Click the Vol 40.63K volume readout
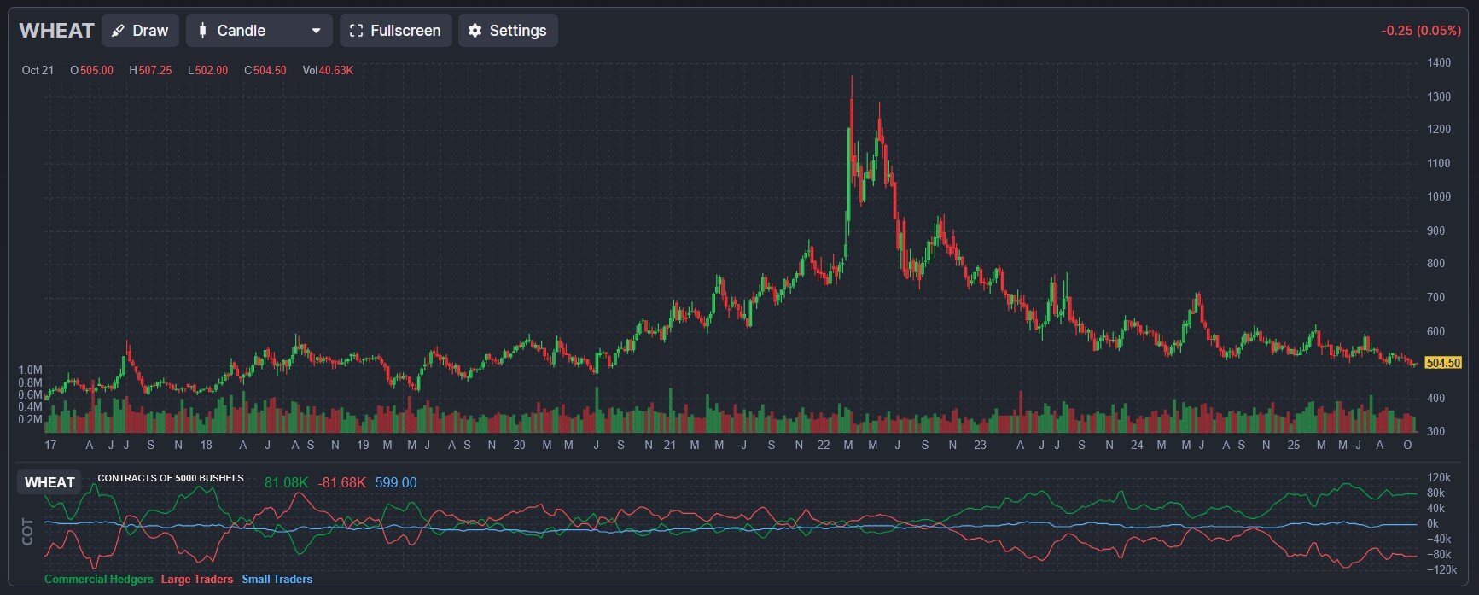The image size is (1479, 595). (328, 70)
